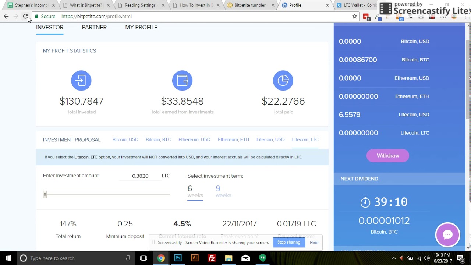Click the pie chart icon above Total paid
Viewport: 471px width, 265px height.
click(x=283, y=80)
